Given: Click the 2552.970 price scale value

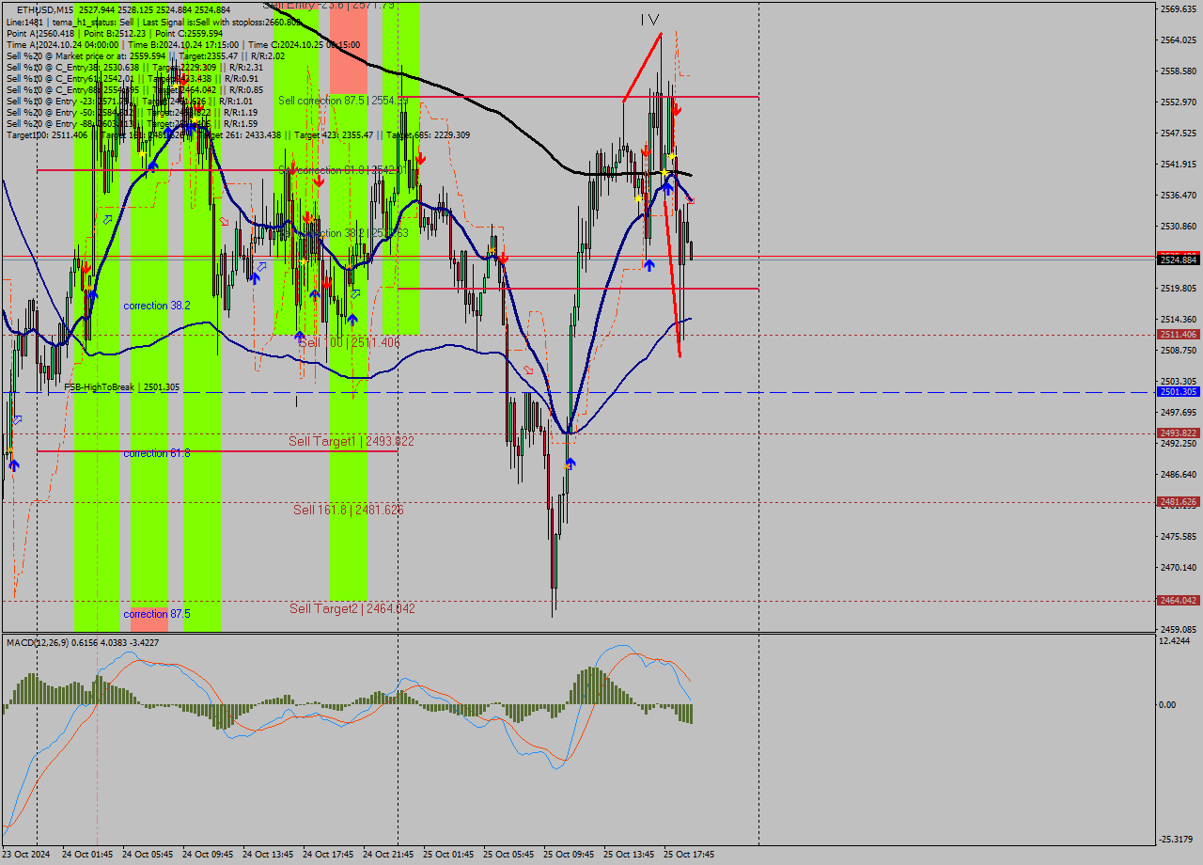Looking at the screenshot, I should point(1179,102).
